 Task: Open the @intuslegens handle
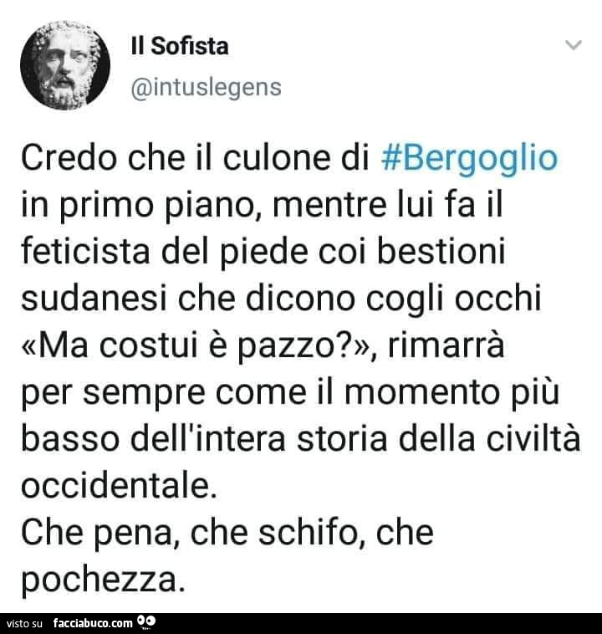207,88
